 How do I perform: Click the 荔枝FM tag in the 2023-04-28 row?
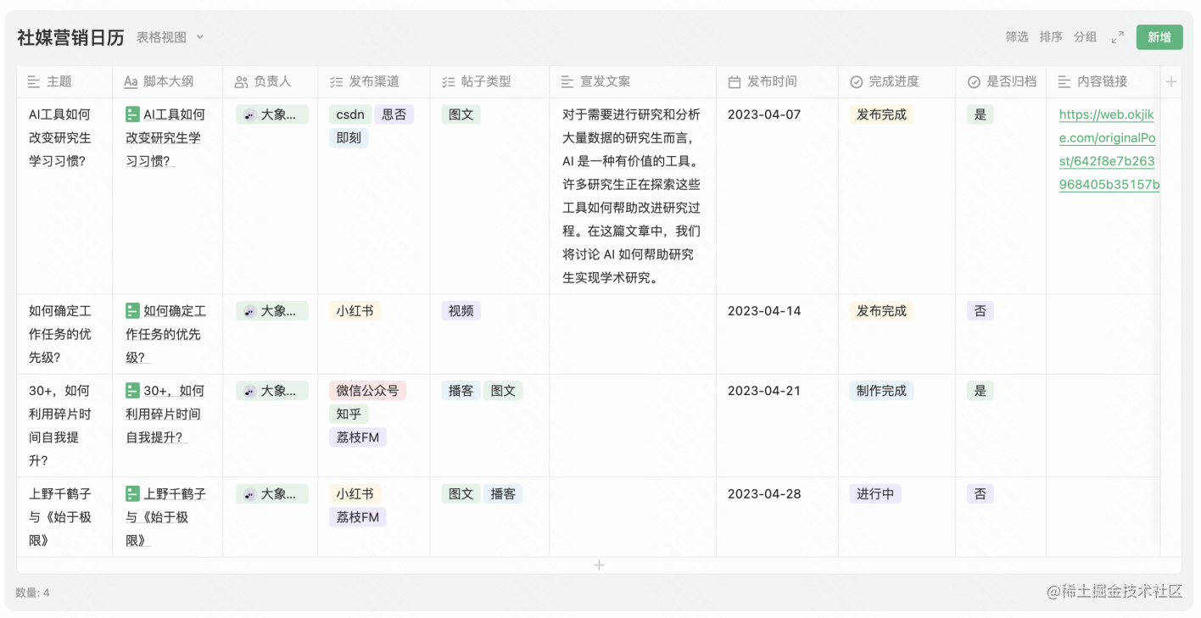pos(357,516)
